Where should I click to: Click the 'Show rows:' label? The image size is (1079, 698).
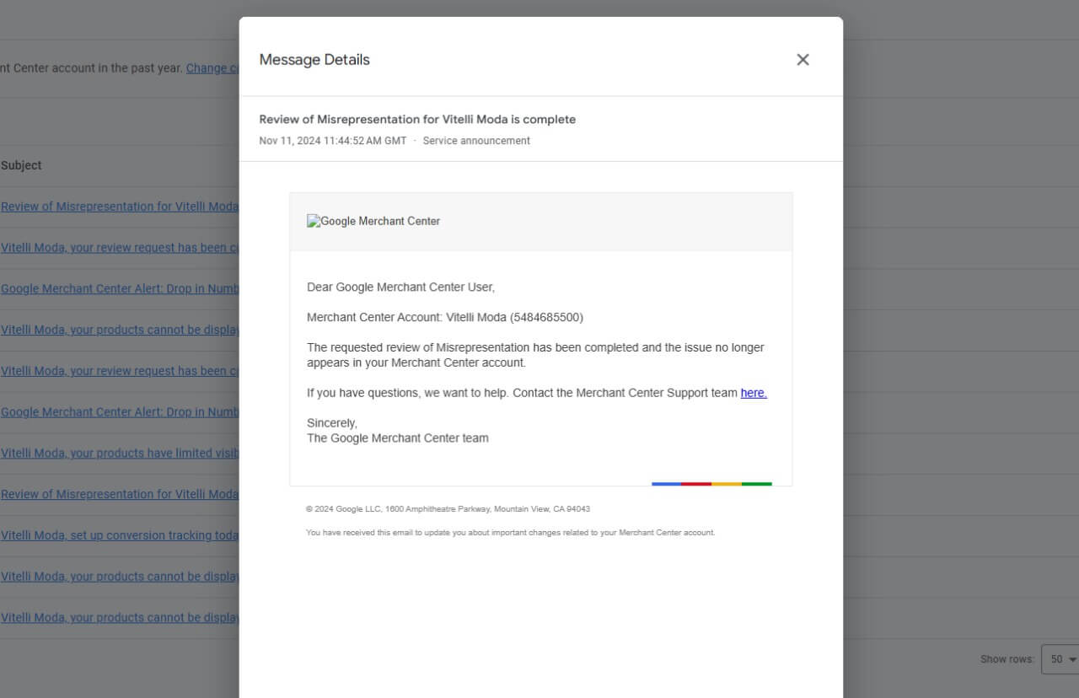[1007, 659]
